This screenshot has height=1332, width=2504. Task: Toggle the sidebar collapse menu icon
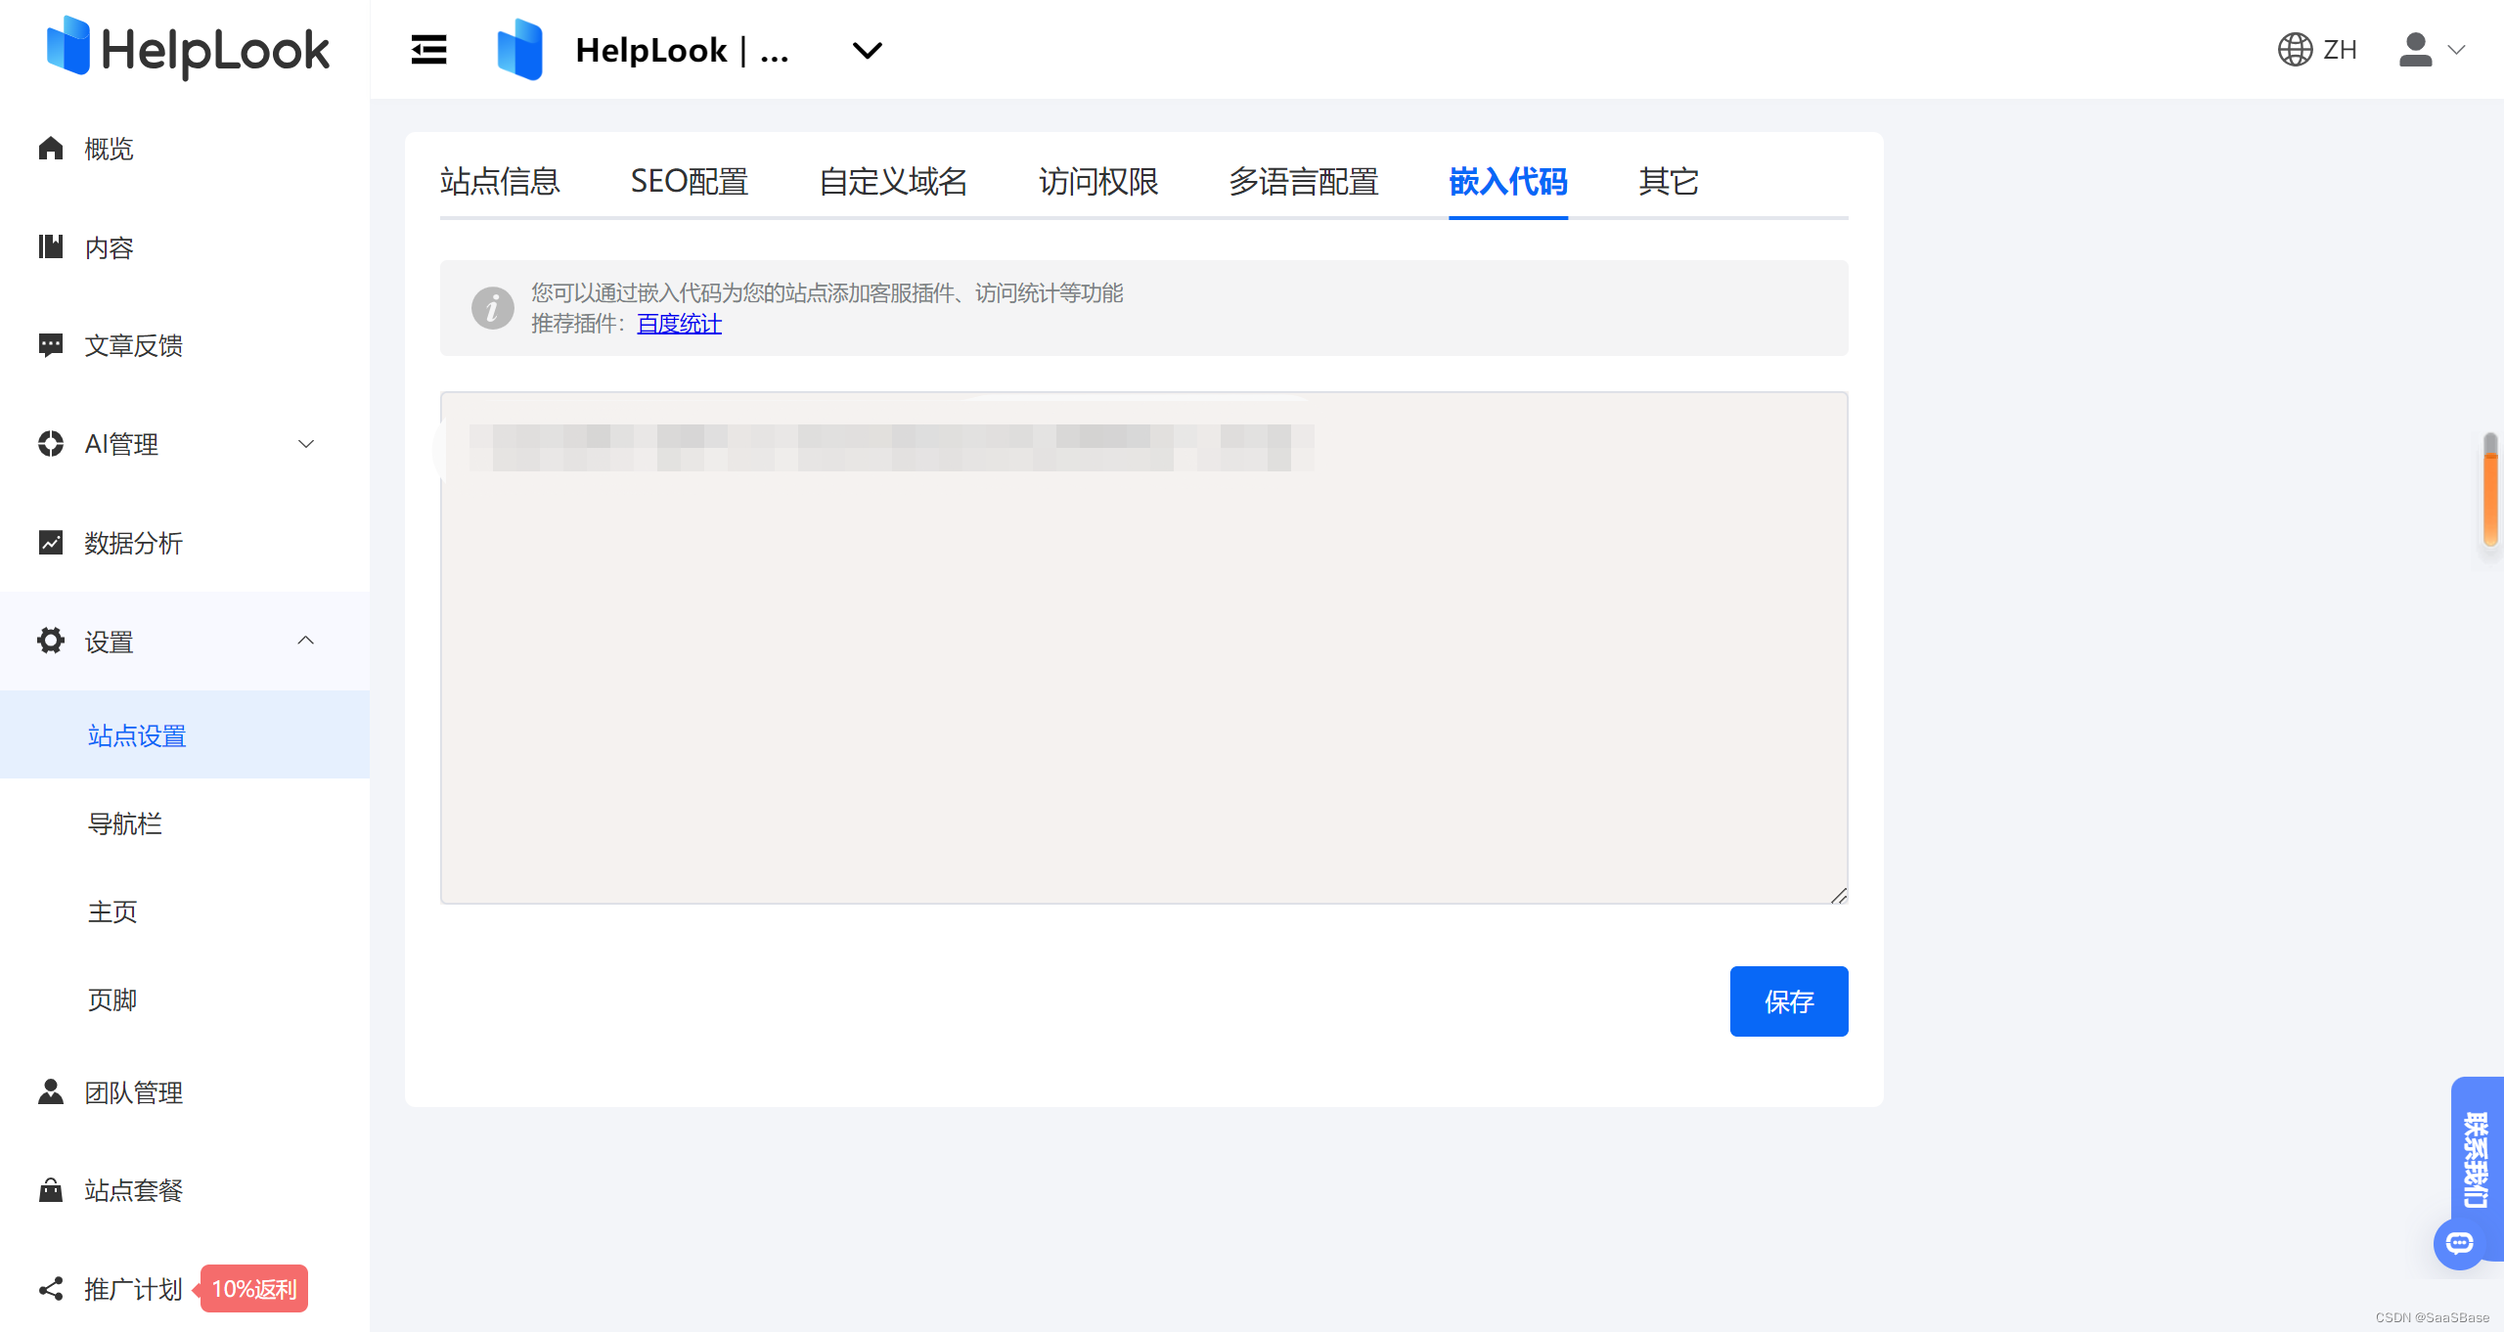pos(428,49)
